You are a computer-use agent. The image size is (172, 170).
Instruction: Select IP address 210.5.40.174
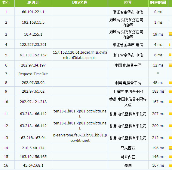(33, 148)
